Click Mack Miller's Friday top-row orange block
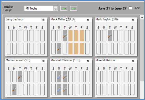 click(x=82, y=36)
